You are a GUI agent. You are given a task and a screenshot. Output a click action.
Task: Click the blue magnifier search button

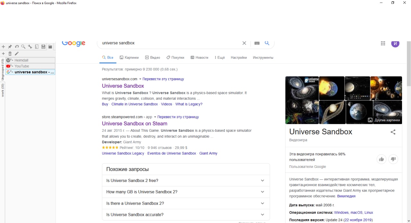point(267,43)
